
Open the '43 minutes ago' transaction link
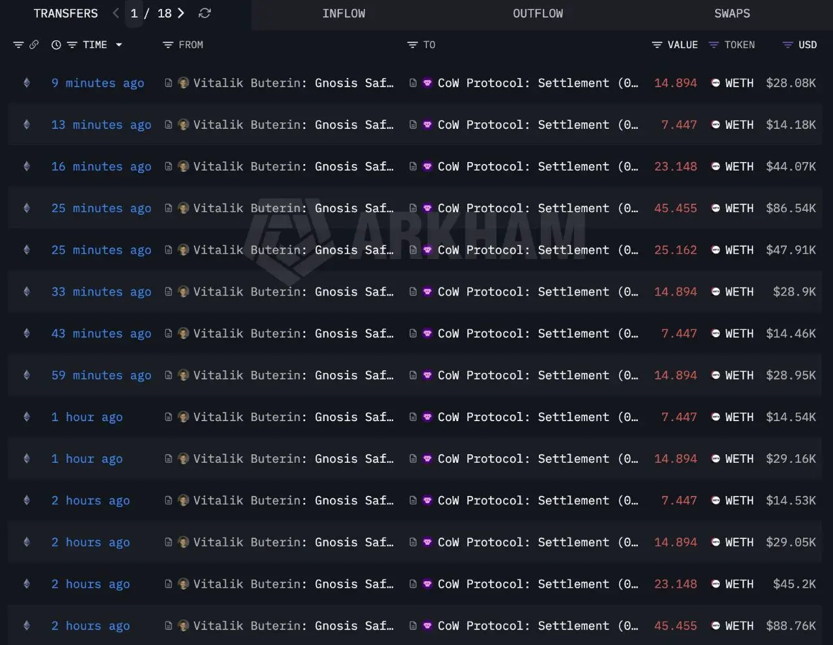(102, 333)
